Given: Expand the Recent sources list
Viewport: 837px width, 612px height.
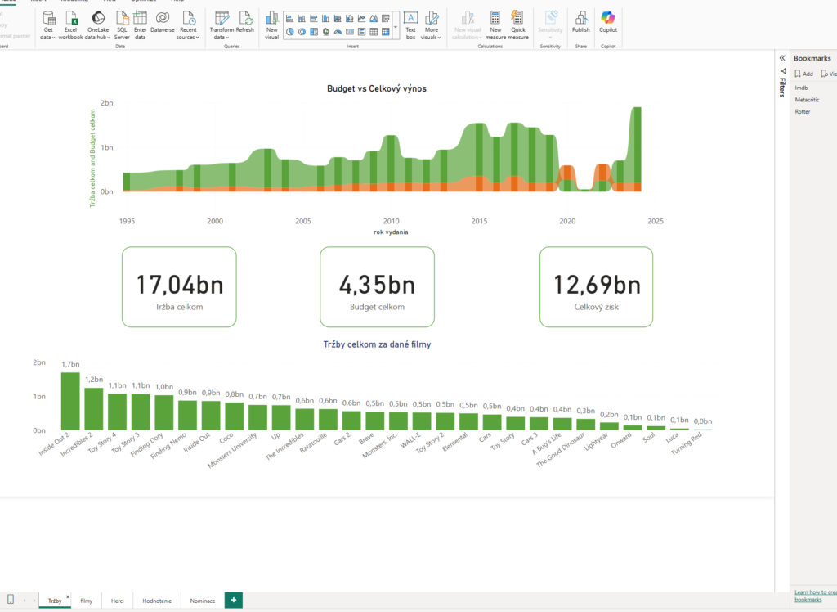Looking at the screenshot, I should pyautogui.click(x=188, y=25).
